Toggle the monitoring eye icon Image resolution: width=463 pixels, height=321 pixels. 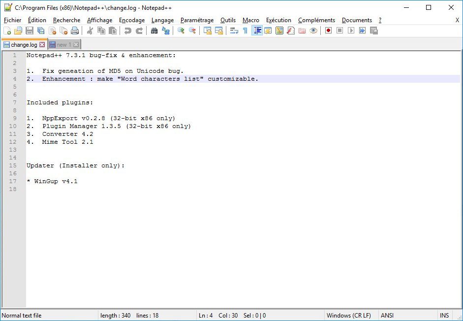tap(313, 31)
